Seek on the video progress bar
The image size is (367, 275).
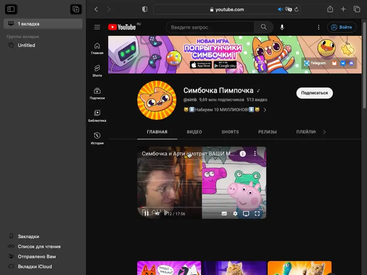[201, 207]
